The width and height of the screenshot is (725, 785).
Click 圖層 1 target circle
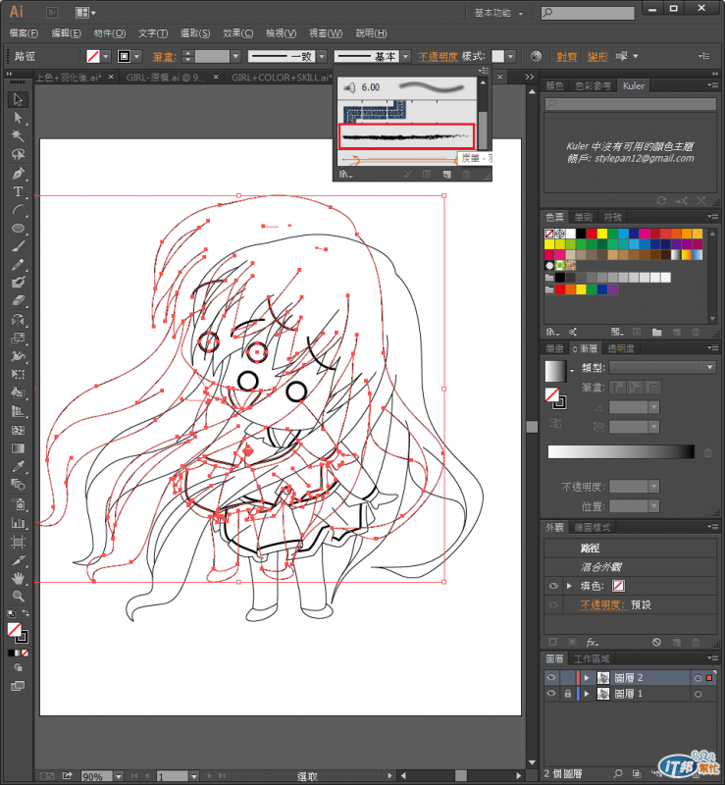point(698,695)
